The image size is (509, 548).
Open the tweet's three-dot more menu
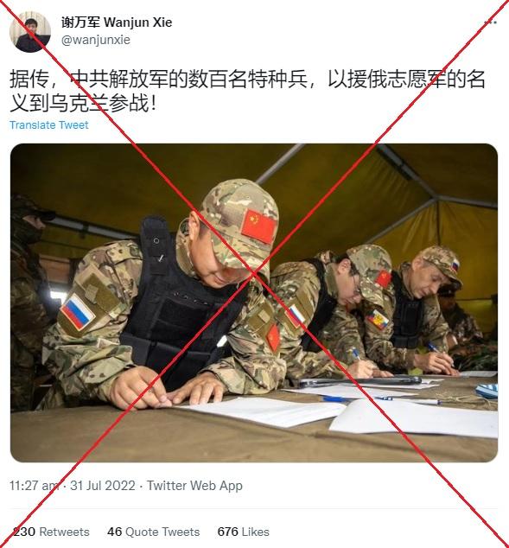tap(490, 22)
